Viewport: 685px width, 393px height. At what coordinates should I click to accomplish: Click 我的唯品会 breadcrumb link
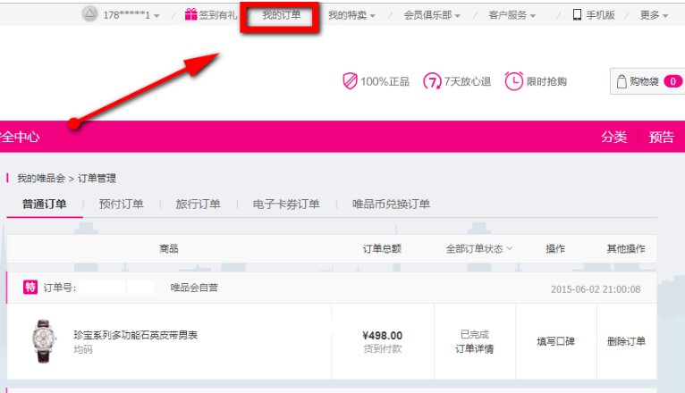(x=41, y=178)
